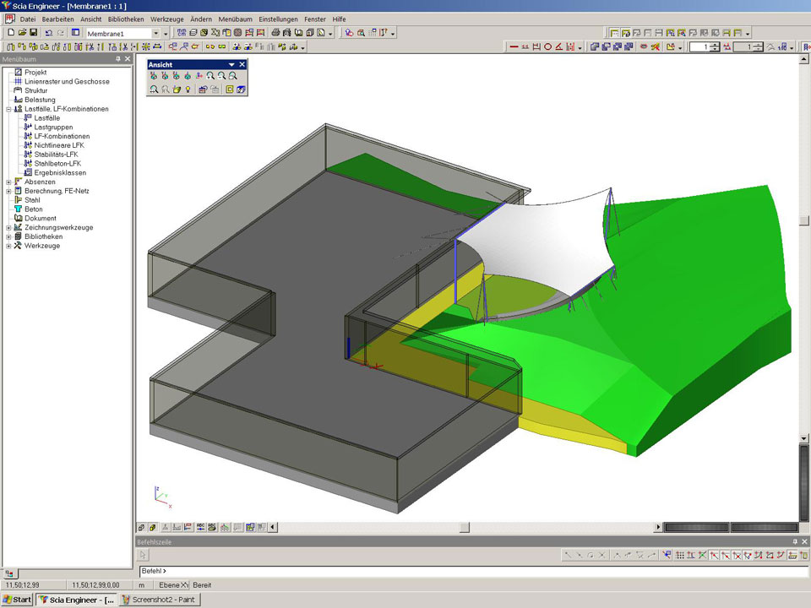Click the Windows Start button
Viewport: 811px width, 608px height.
click(x=17, y=600)
